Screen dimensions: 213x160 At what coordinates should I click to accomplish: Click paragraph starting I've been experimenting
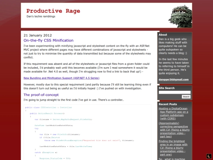[x=87, y=52]
